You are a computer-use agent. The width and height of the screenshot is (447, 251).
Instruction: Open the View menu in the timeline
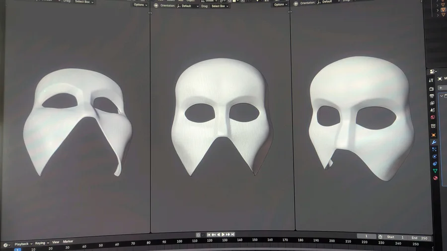(56, 242)
